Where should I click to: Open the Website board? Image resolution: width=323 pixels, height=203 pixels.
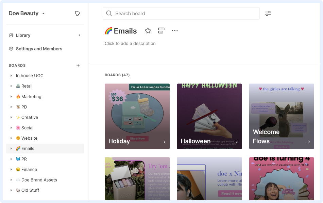(x=27, y=138)
